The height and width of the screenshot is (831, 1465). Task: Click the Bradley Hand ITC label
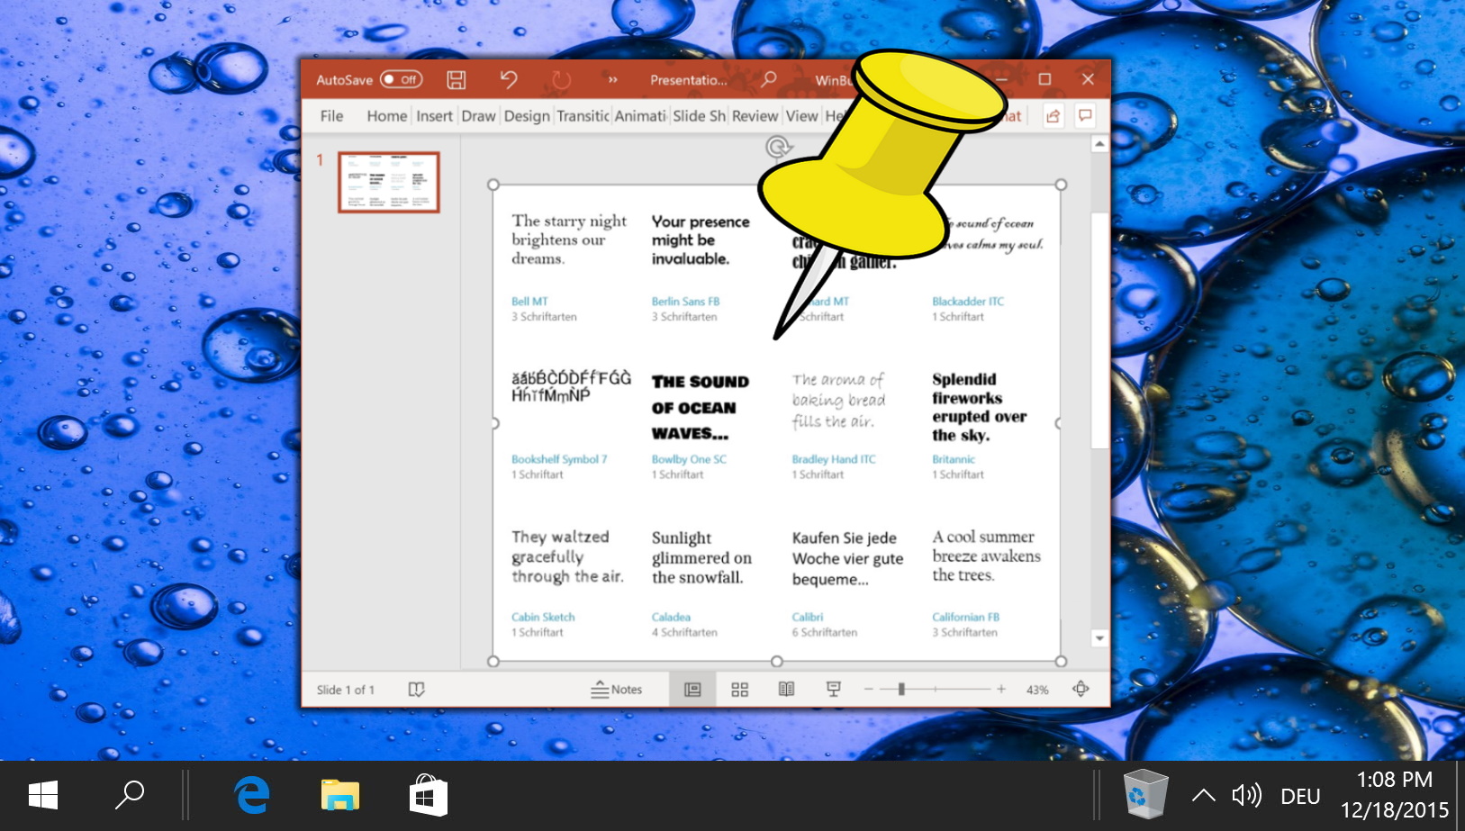click(834, 459)
